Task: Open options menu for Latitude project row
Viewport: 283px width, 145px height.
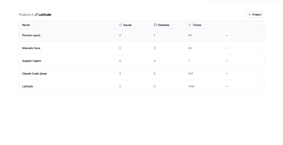Action: [227, 86]
